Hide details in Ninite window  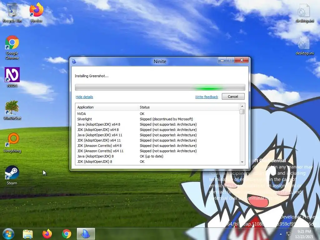(84, 97)
